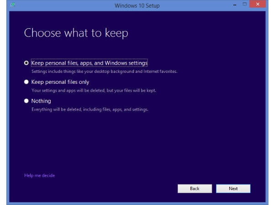
Task: Minimize the Windows 10 Setup window
Action: pos(235,5)
